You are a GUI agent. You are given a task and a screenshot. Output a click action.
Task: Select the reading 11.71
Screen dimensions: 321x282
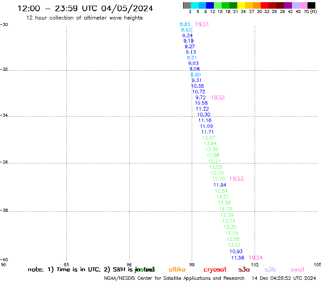coord(208,132)
